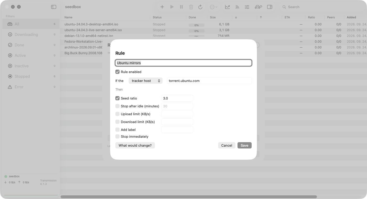Click the Add label text field
367x199 pixels.
click(177, 130)
